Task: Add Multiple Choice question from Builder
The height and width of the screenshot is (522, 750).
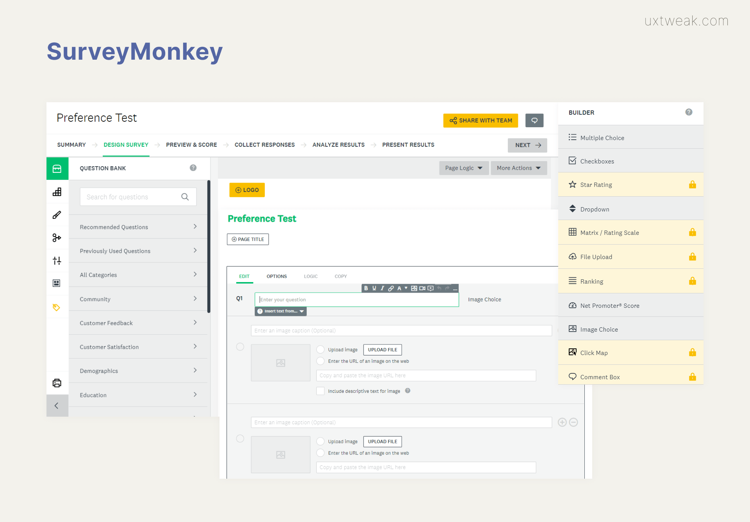Action: 631,137
